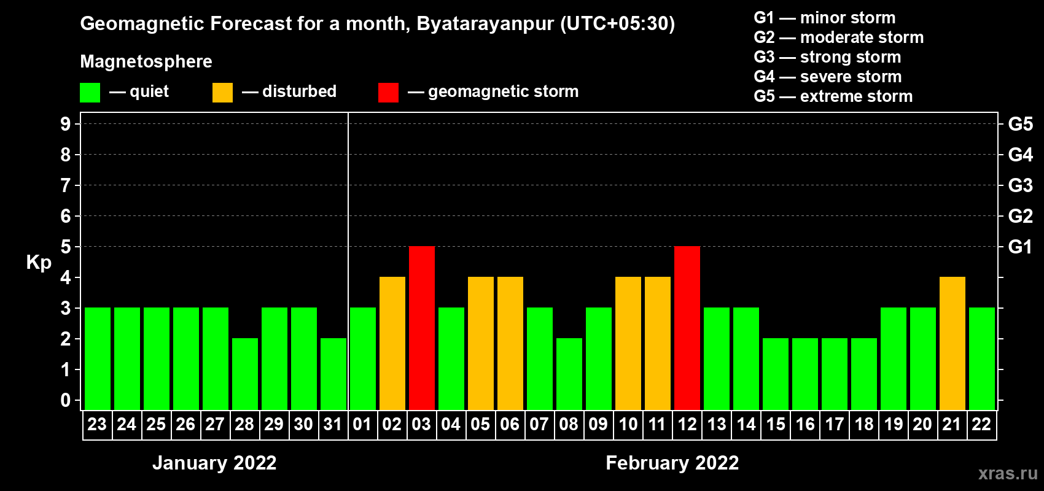1044x491 pixels.
Task: Click the 'G1 — minor storm' legend entry
Action: tap(825, 18)
